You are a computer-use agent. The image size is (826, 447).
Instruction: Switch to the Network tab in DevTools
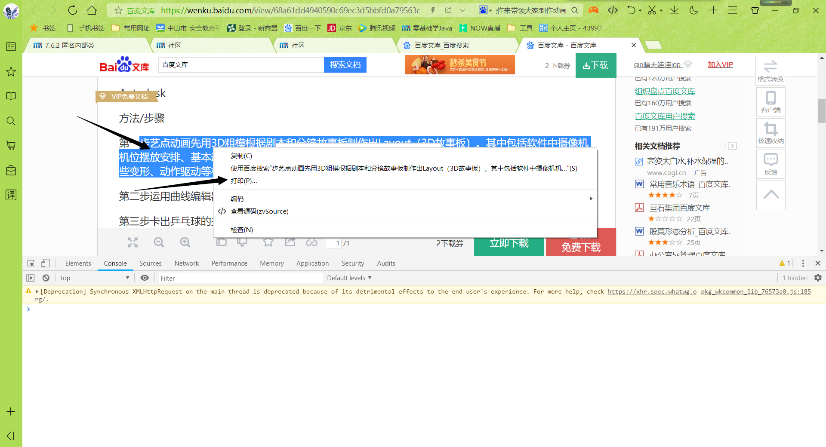(186, 263)
